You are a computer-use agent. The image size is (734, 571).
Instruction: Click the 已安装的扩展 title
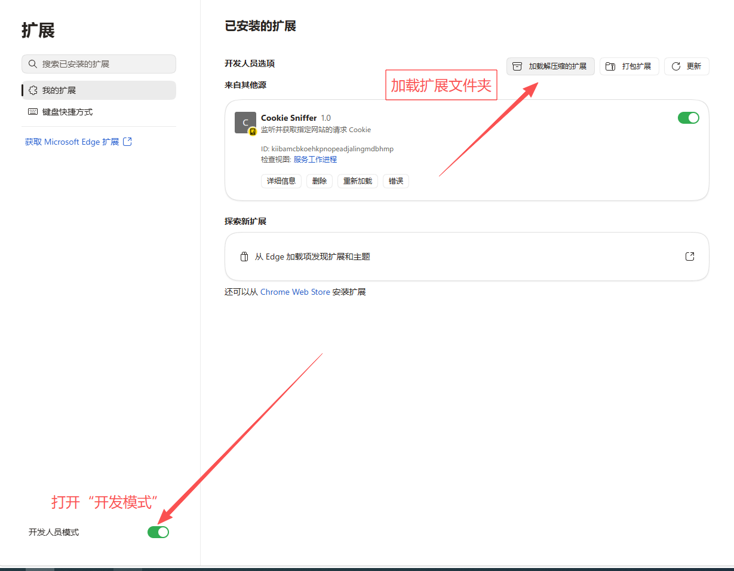260,26
